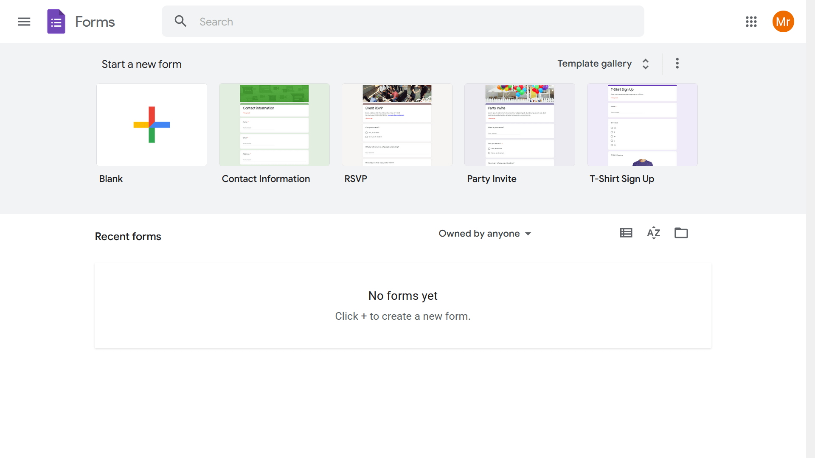The width and height of the screenshot is (815, 458).
Task: Open the T-Shirt Sign Up template
Action: tap(642, 125)
